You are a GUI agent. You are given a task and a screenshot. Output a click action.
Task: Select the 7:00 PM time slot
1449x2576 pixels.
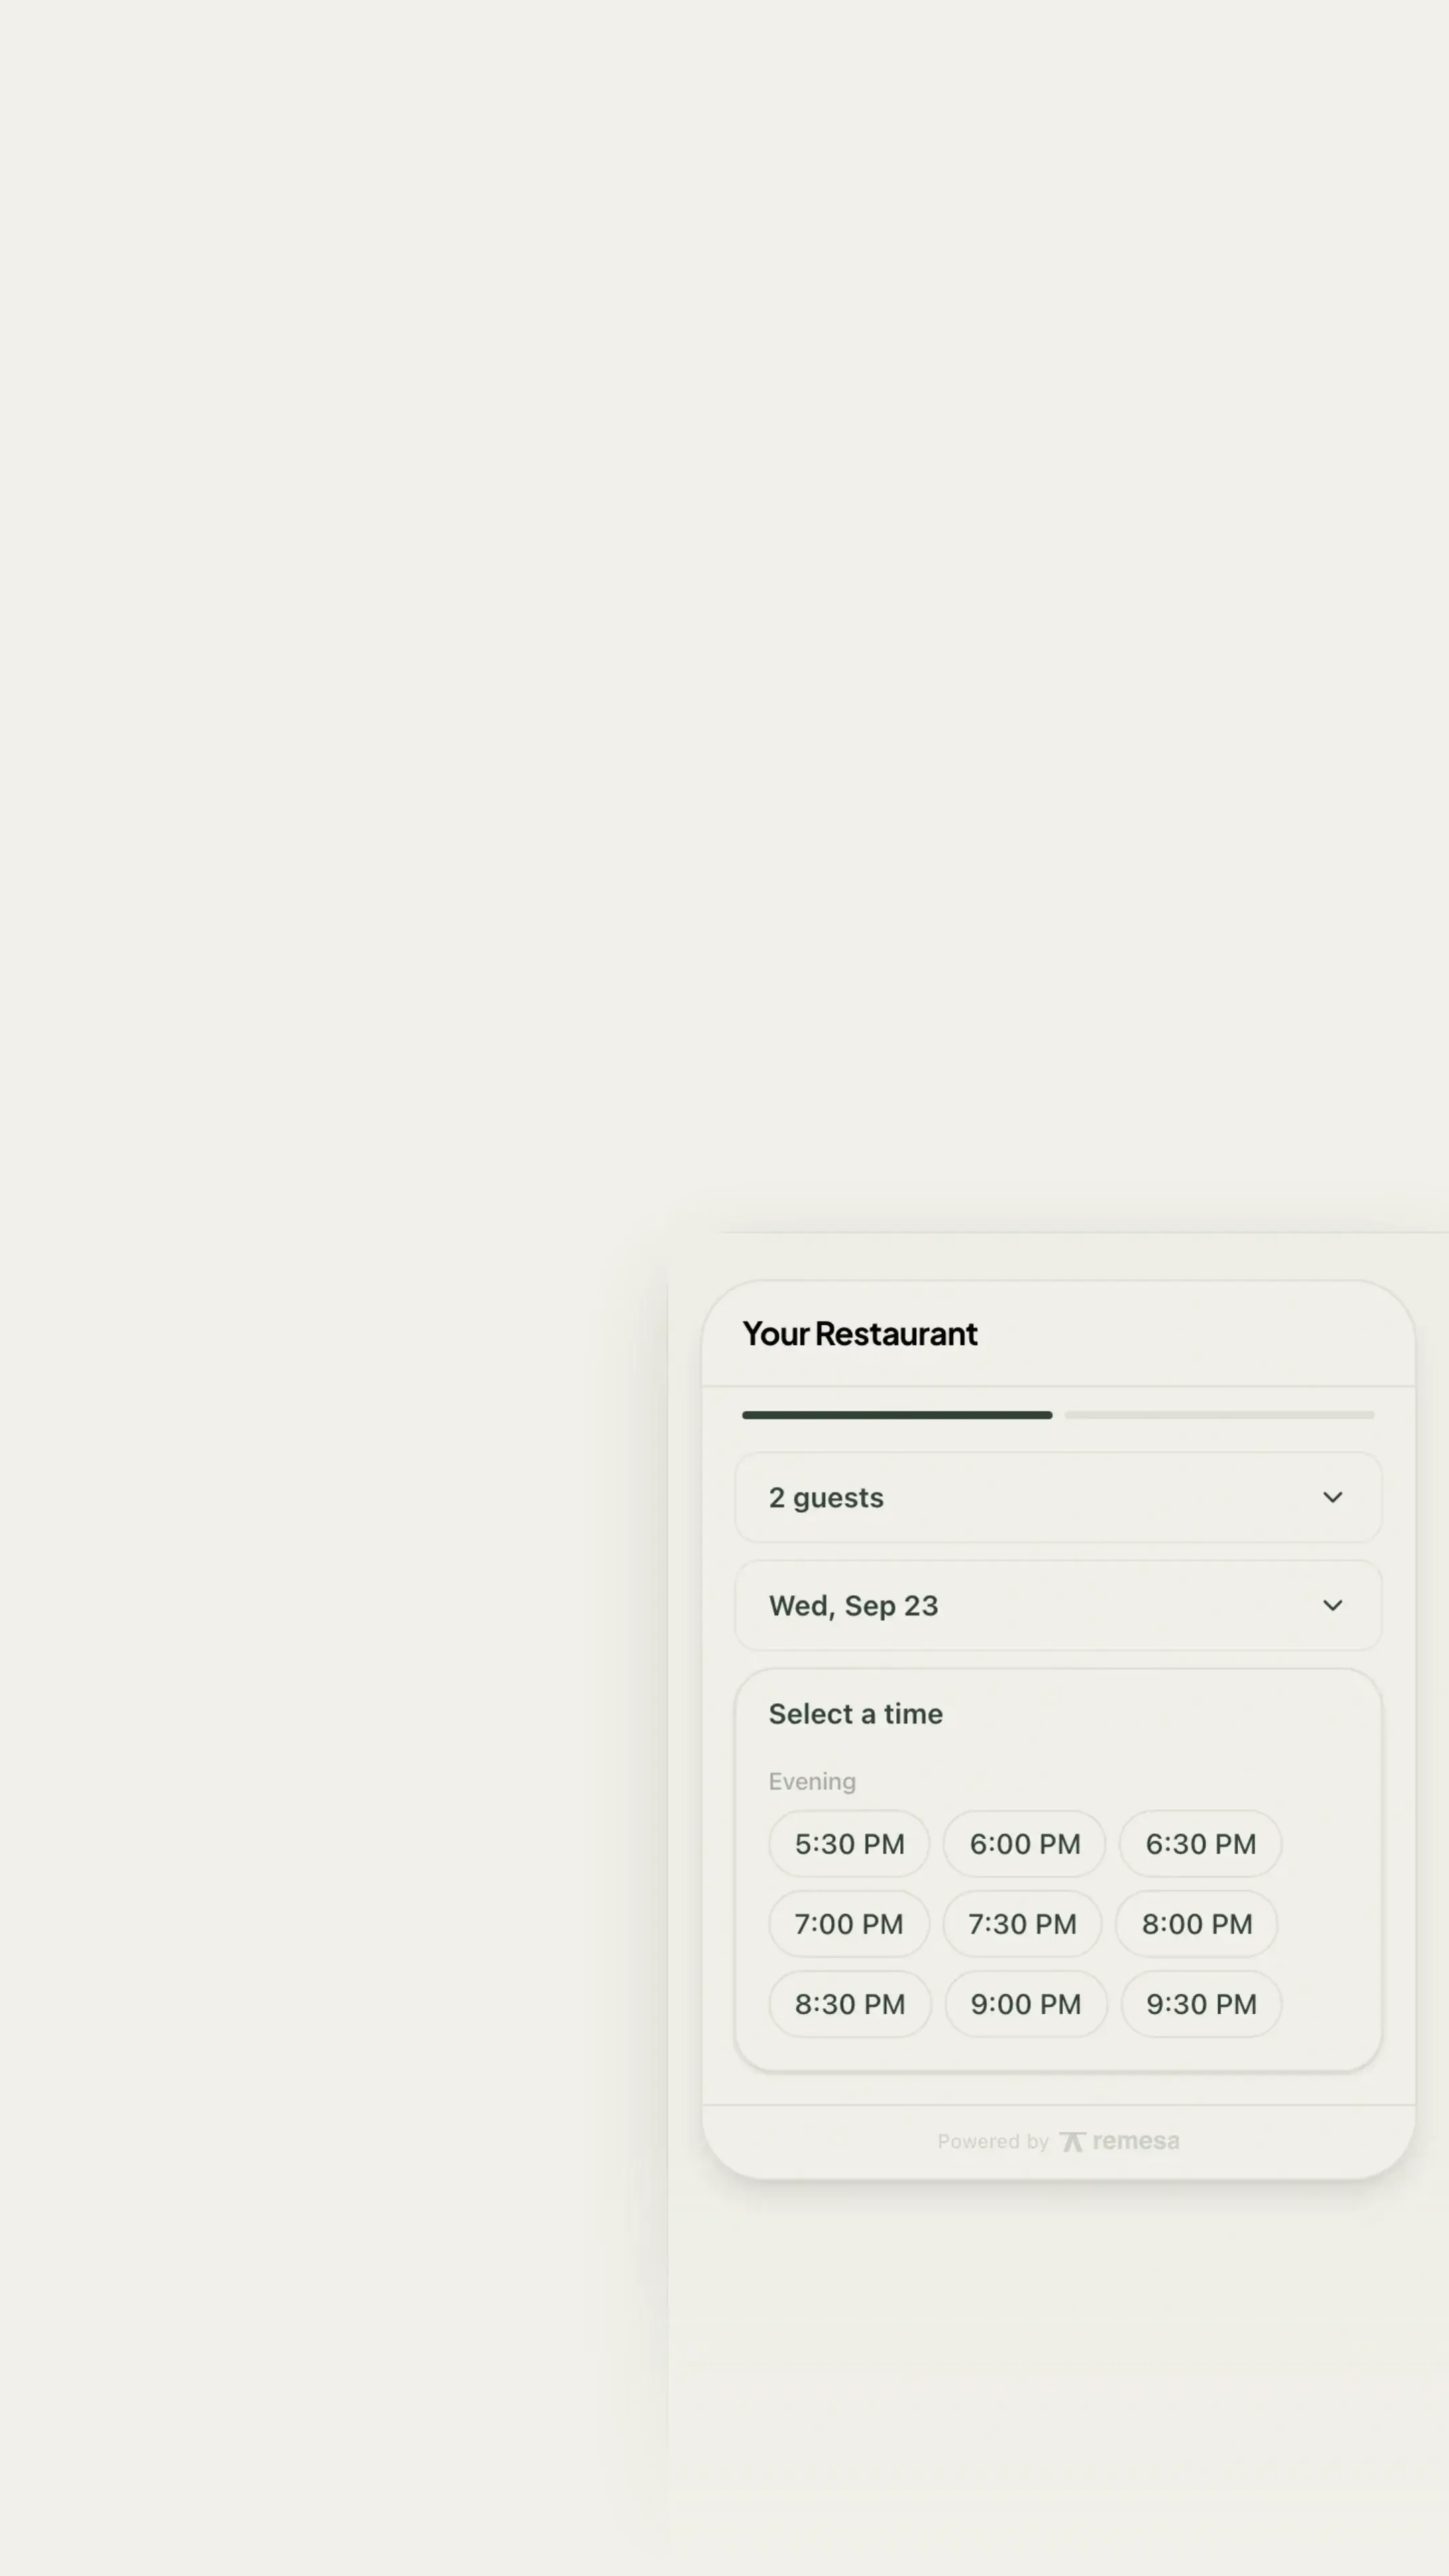click(849, 1924)
